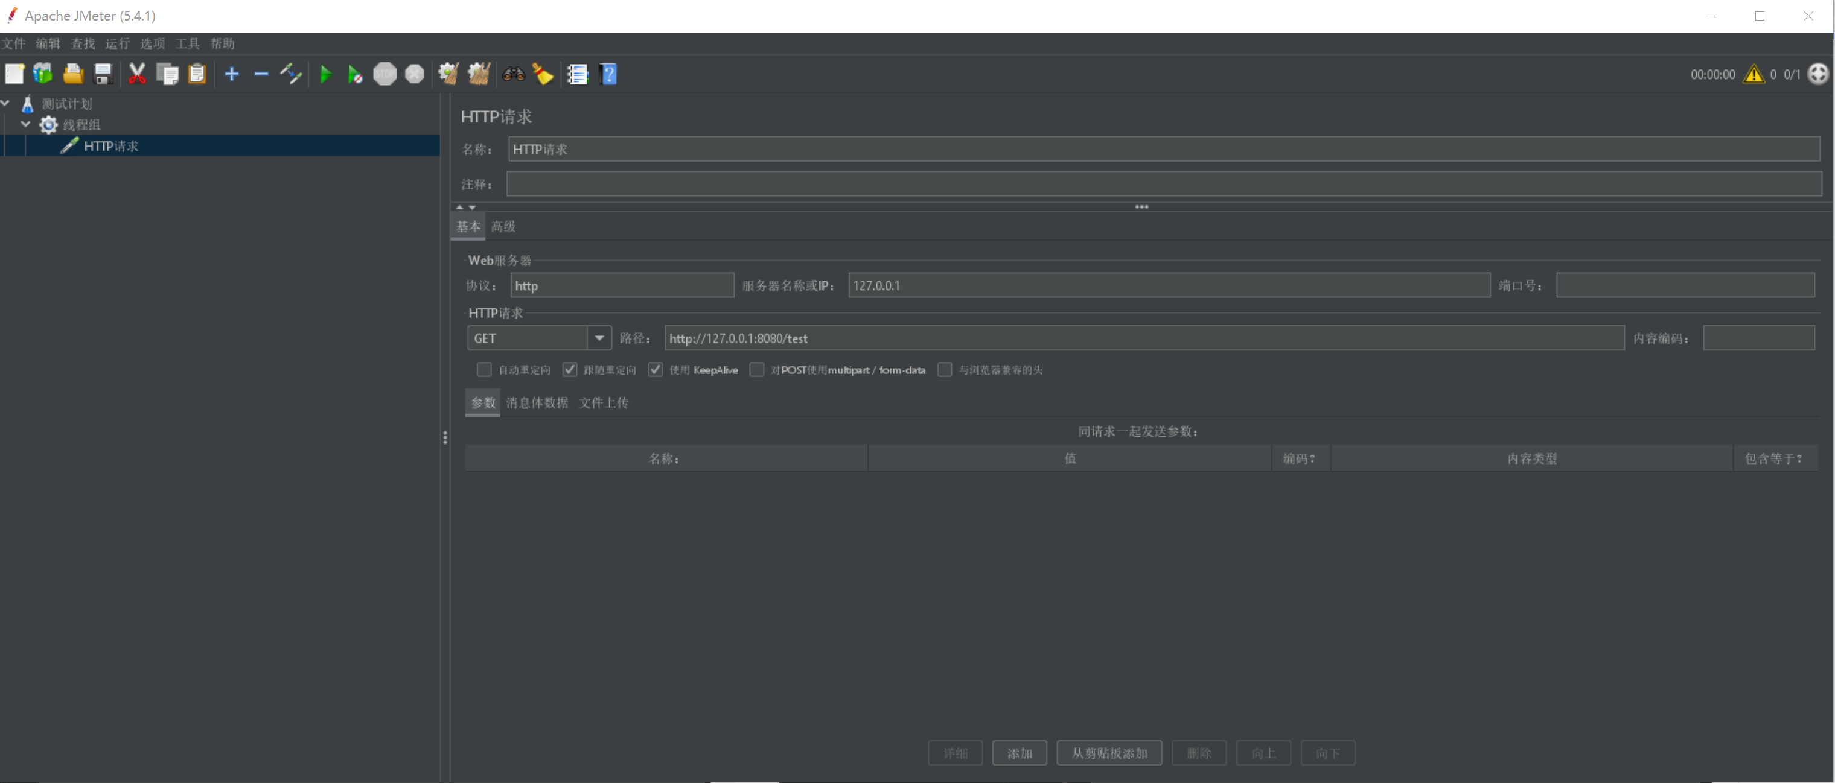Screen dimensions: 1835x783
Task: Switch to the 高级 tab
Action: click(x=503, y=226)
